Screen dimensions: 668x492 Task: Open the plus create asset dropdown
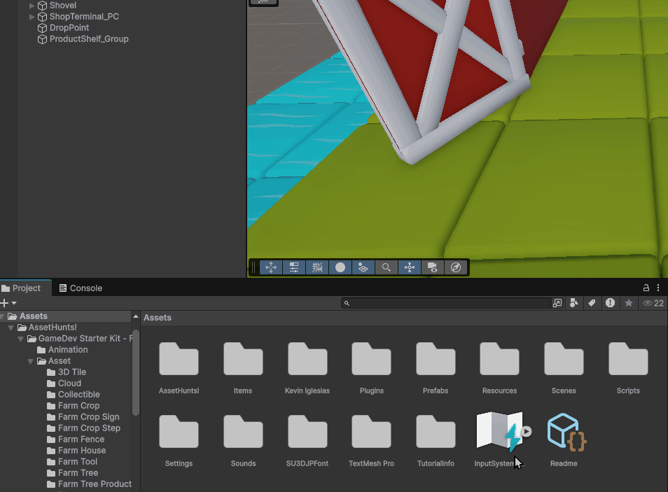click(8, 303)
